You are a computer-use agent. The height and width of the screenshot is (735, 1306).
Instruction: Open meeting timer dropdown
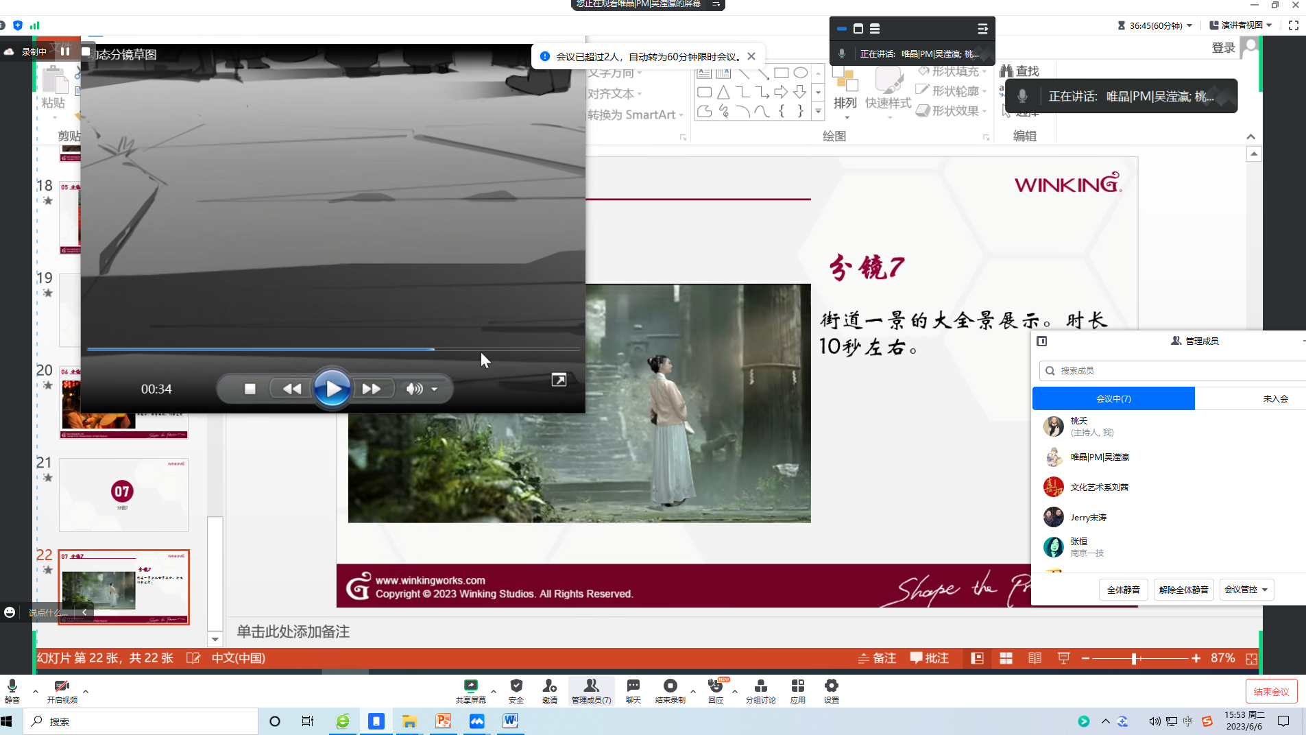1156,25
